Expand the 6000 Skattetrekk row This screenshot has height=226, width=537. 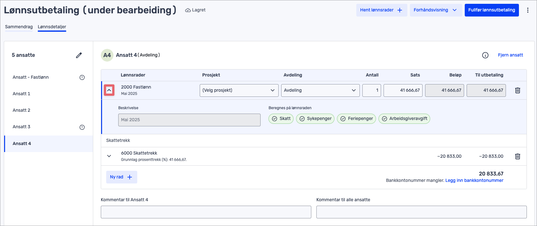[109, 156]
